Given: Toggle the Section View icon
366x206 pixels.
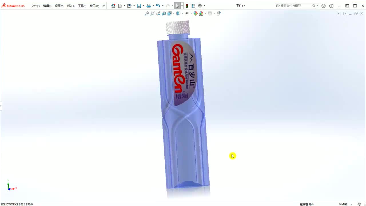Looking at the screenshot, I should (164, 13).
